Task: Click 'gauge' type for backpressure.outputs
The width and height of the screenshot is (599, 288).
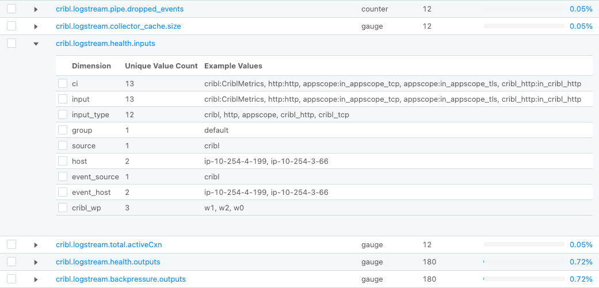Action: [372, 279]
